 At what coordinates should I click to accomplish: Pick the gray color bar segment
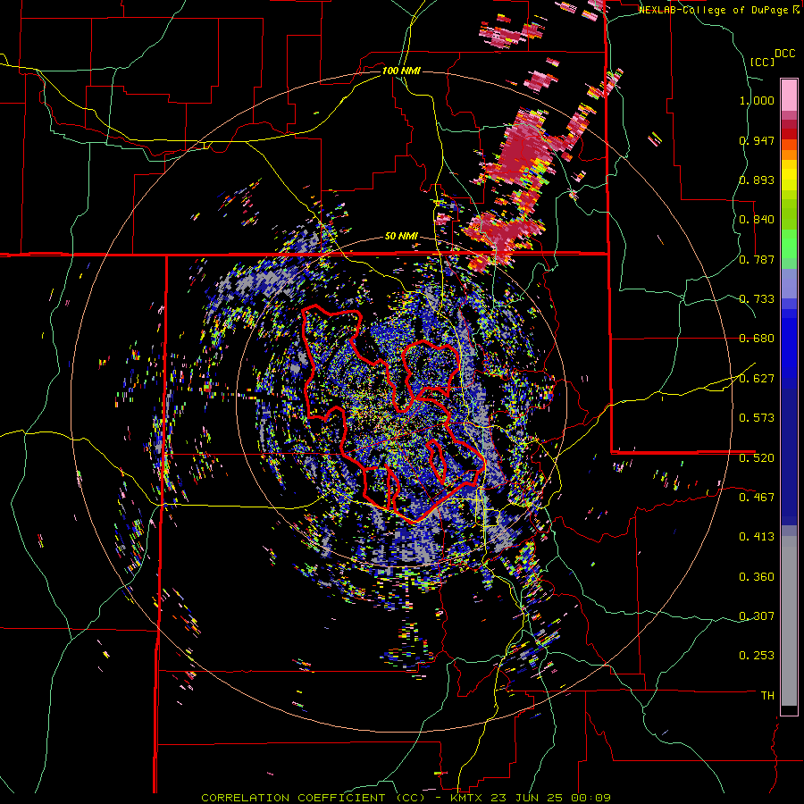(789, 621)
